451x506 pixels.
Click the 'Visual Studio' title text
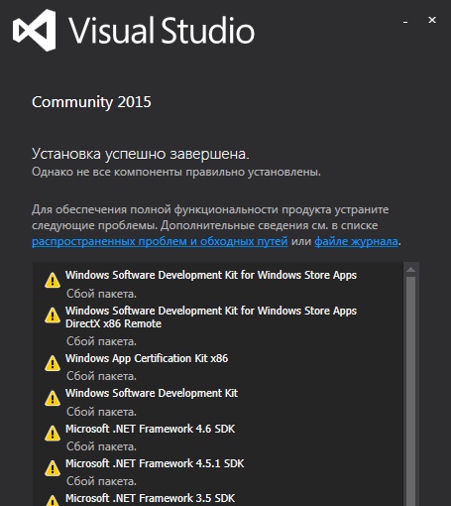(162, 30)
